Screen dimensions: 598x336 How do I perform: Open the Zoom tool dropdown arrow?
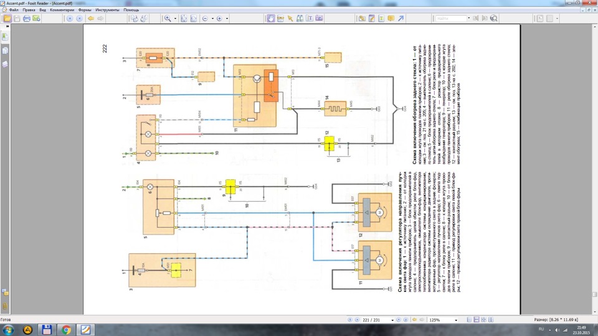tap(176, 18)
